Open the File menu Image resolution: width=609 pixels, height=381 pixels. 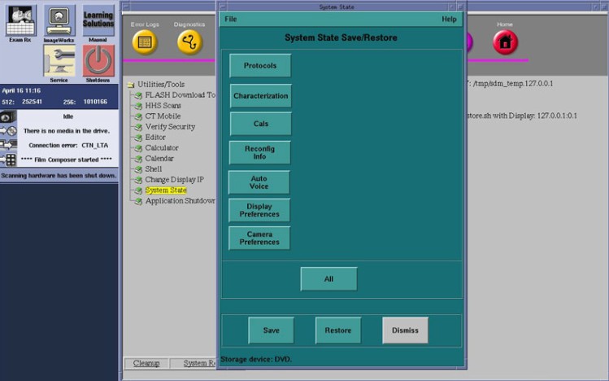[231, 19]
